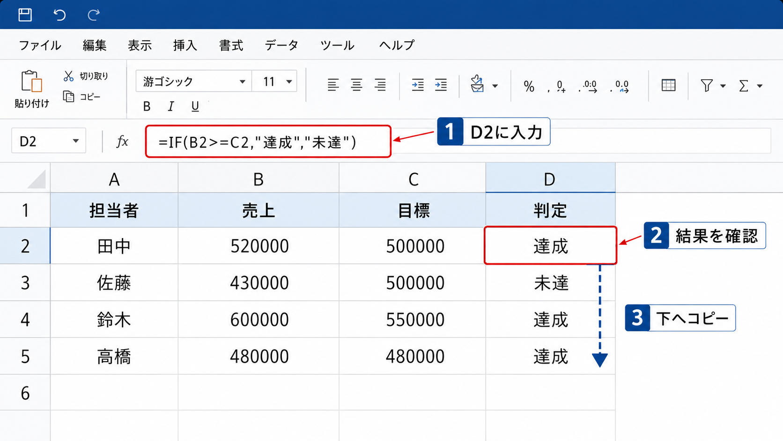This screenshot has width=783, height=441.
Task: Open the ファイル menu
Action: coord(40,45)
